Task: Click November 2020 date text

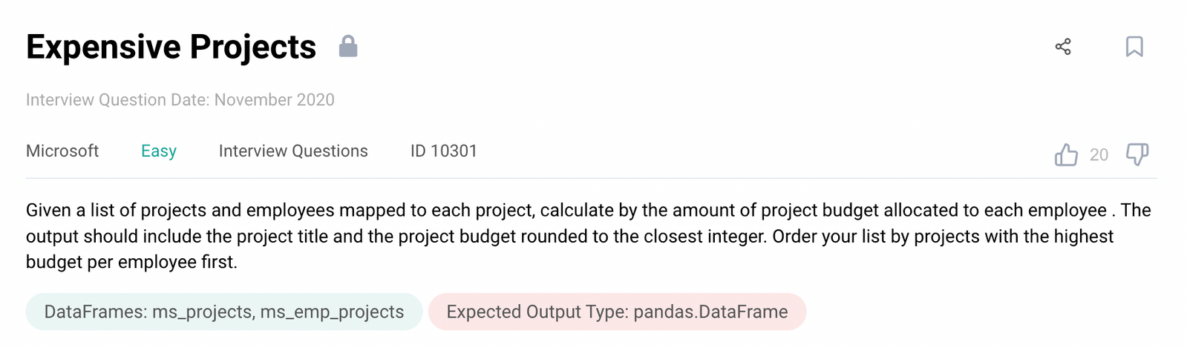Action: [275, 100]
